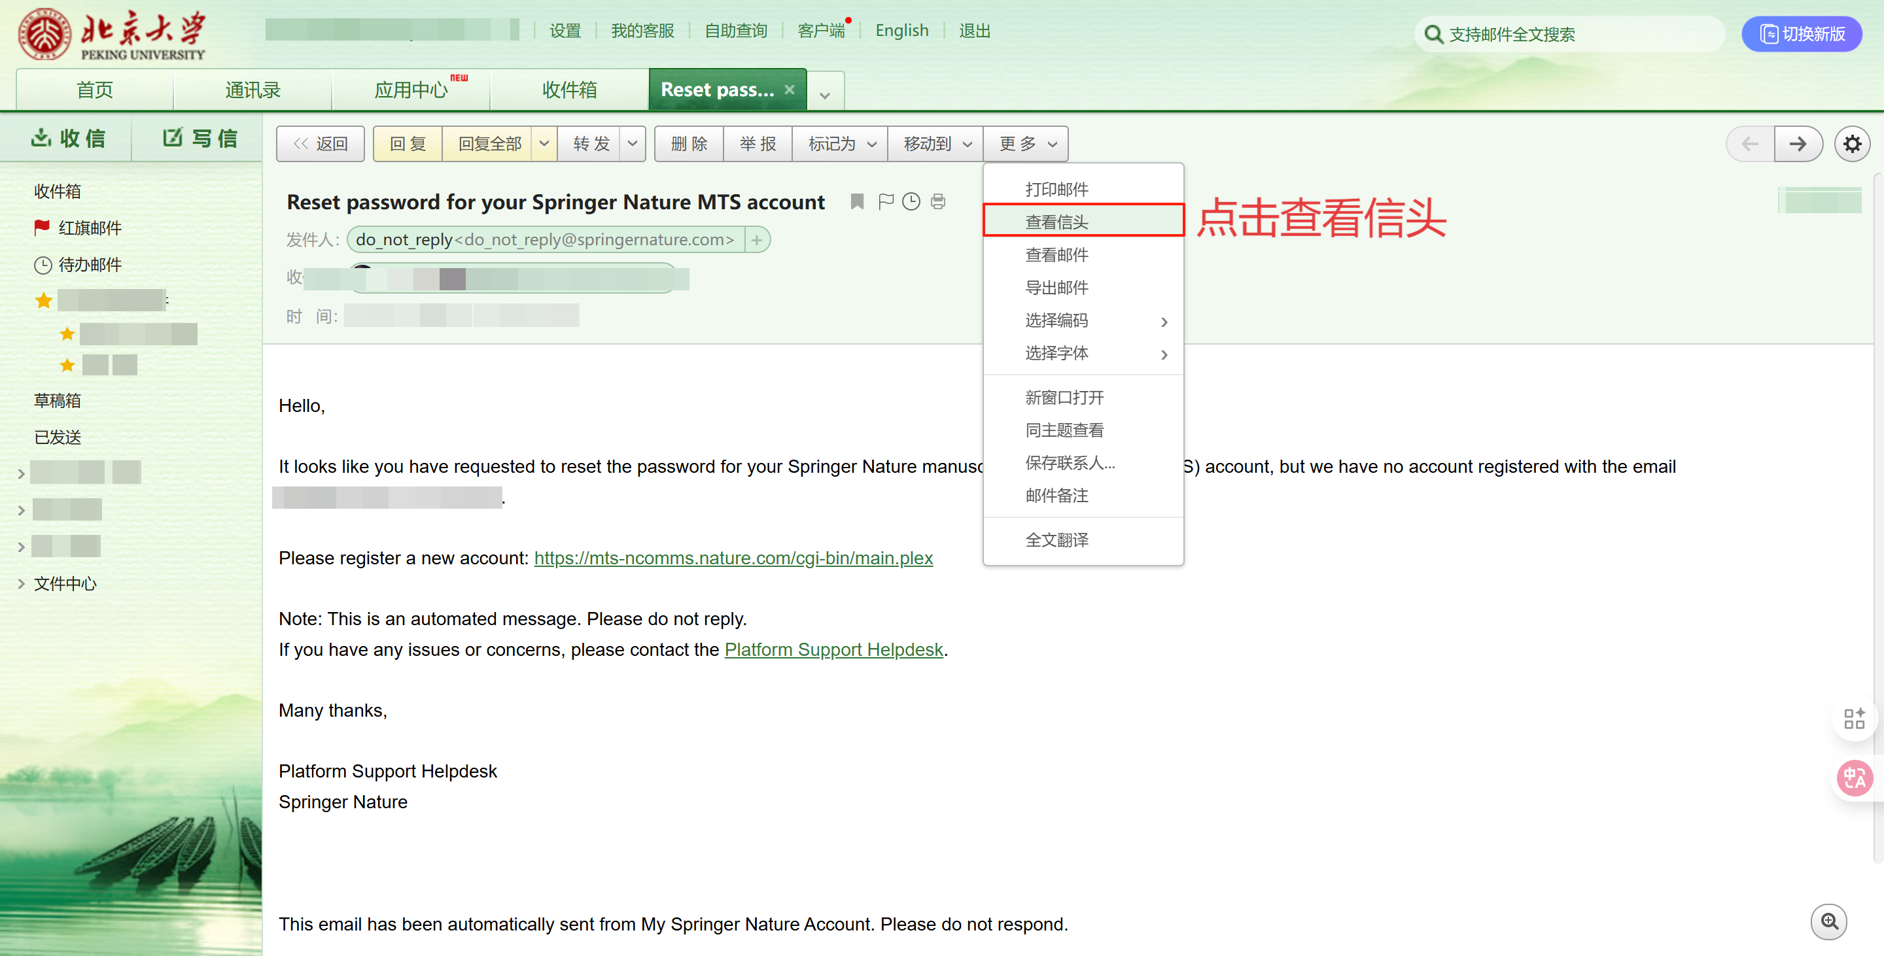Click 返回 to go back
This screenshot has height=956, width=1884.
[x=321, y=144]
